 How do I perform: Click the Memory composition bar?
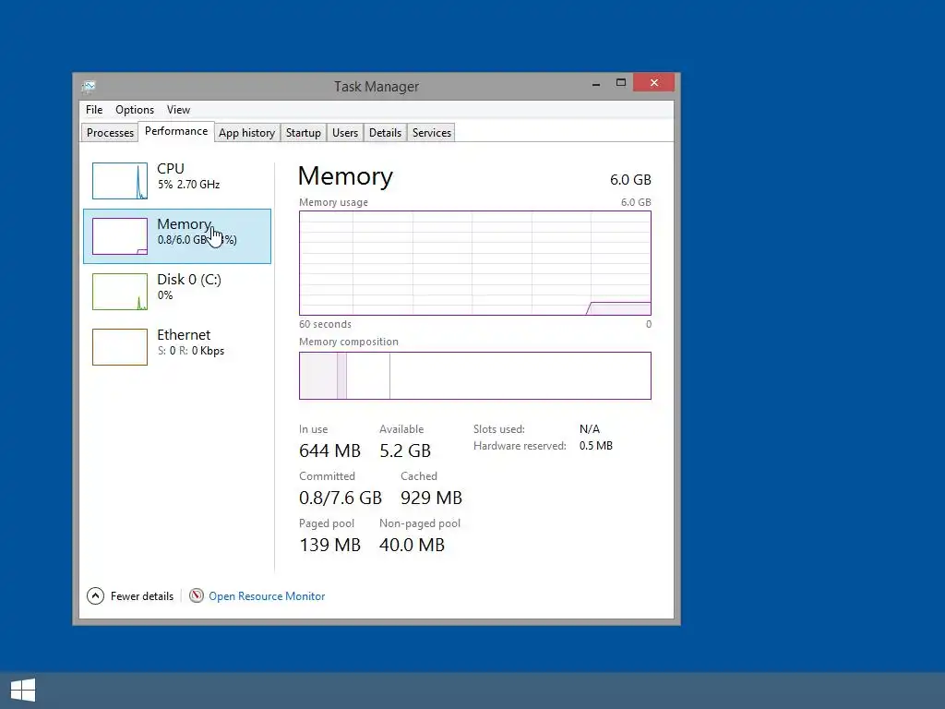(x=475, y=376)
